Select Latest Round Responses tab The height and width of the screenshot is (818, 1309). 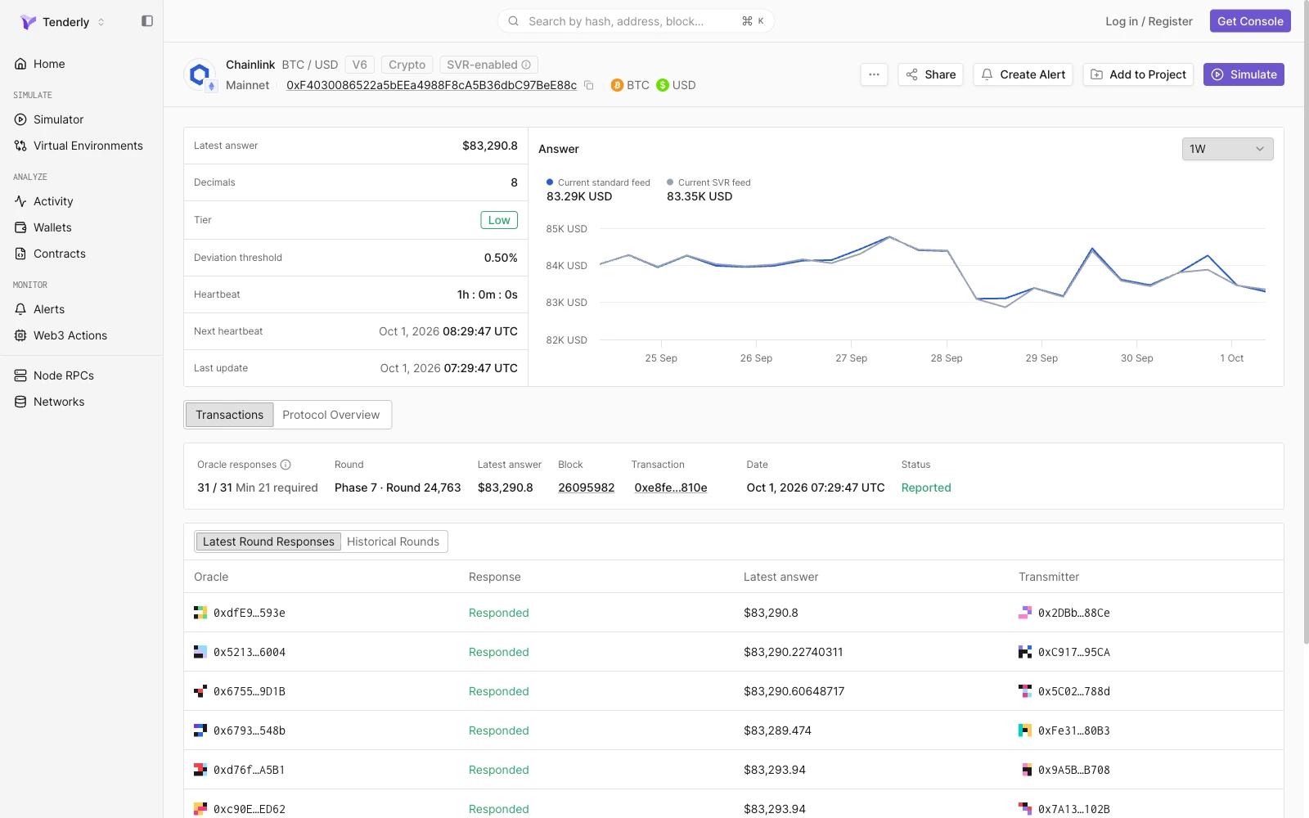268,542
